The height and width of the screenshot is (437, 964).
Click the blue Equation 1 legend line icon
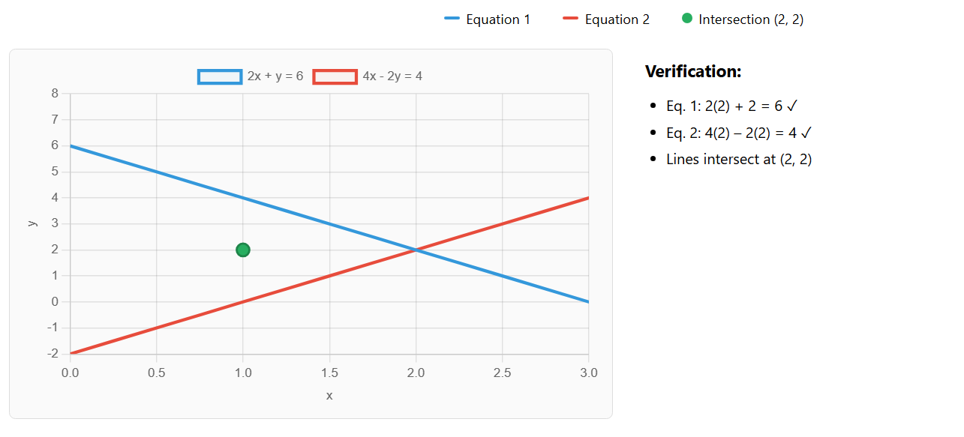tap(452, 19)
